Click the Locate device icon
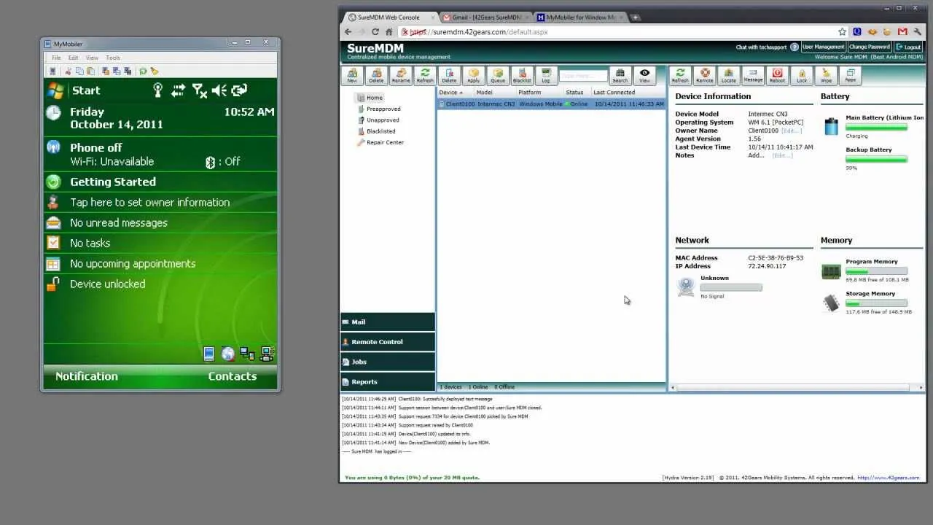This screenshot has width=933, height=525. pyautogui.click(x=728, y=75)
